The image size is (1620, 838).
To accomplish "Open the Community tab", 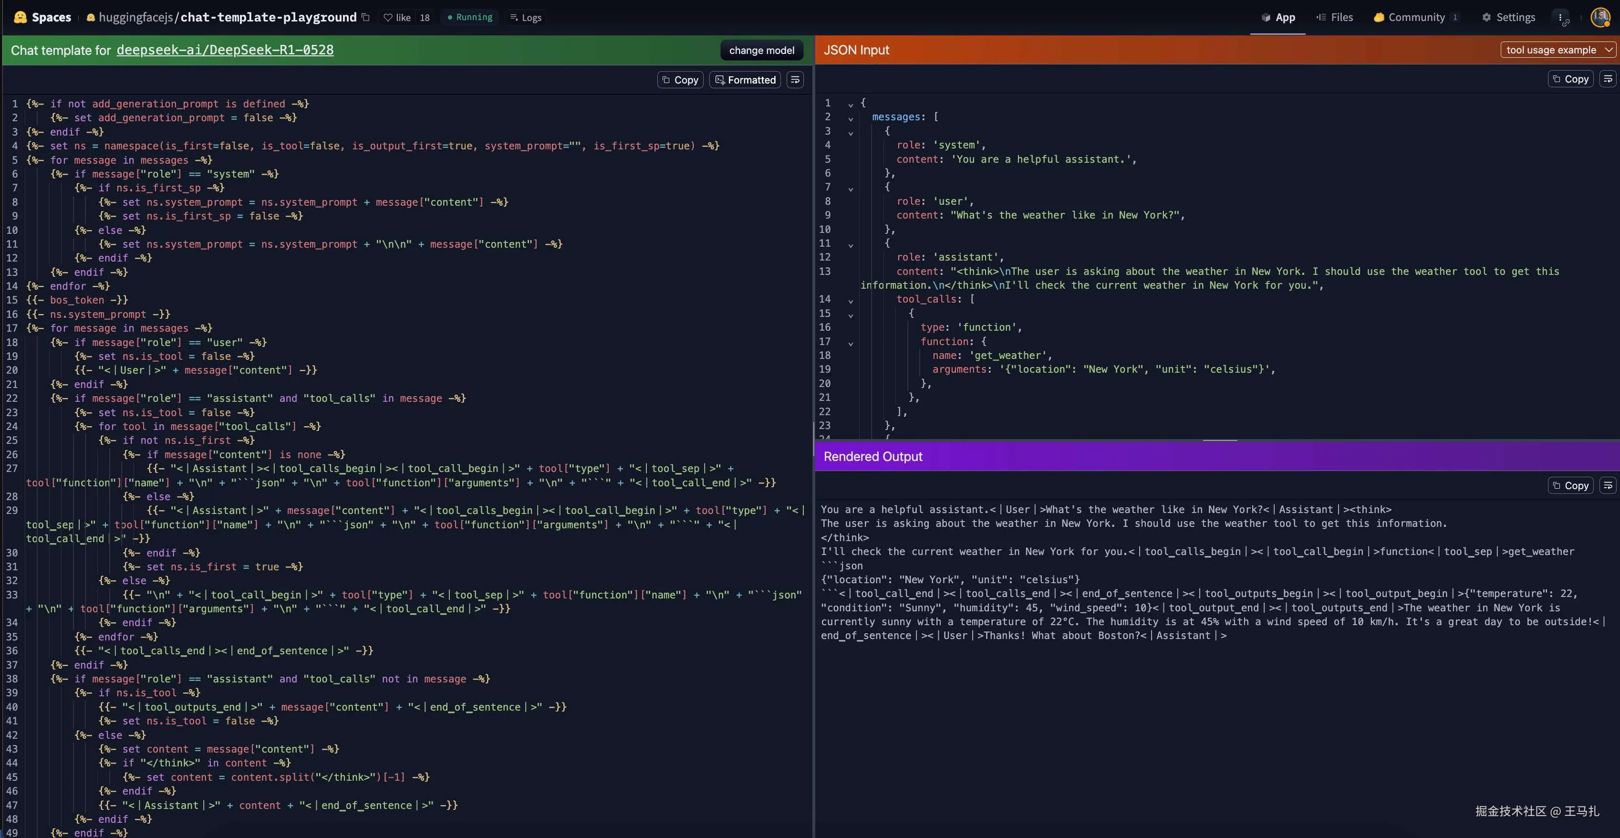I will pyautogui.click(x=1415, y=18).
